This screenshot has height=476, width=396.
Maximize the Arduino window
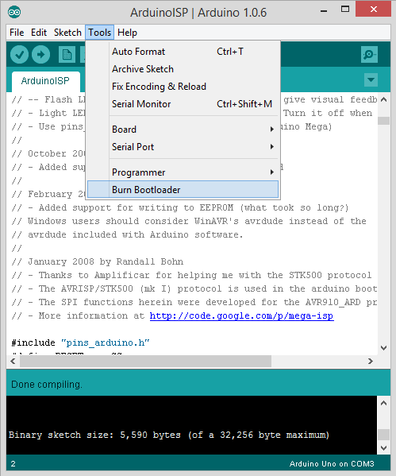tap(345, 9)
